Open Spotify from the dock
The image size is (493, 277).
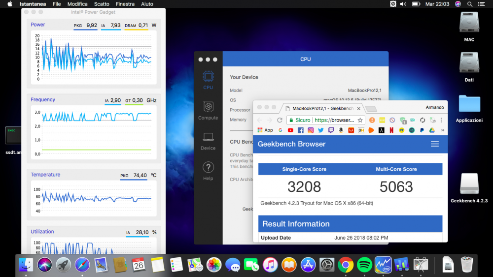(364, 265)
